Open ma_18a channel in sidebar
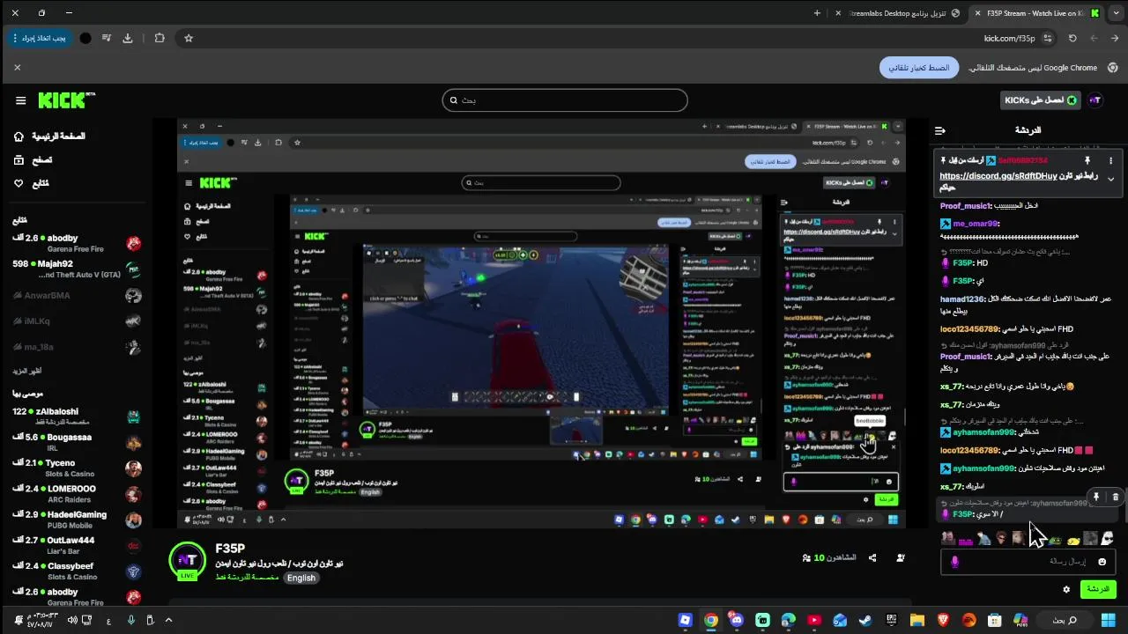The height and width of the screenshot is (634, 1128). pos(76,347)
